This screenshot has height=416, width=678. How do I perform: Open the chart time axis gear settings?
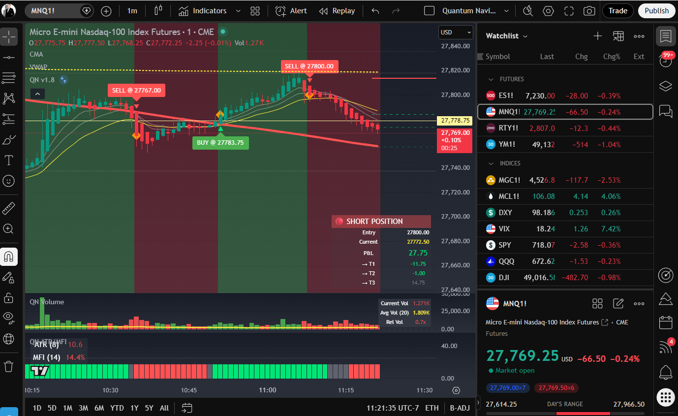point(456,390)
